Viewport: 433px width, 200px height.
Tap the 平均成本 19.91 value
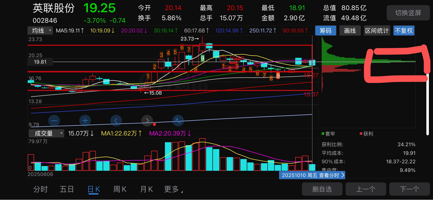pos(409,153)
